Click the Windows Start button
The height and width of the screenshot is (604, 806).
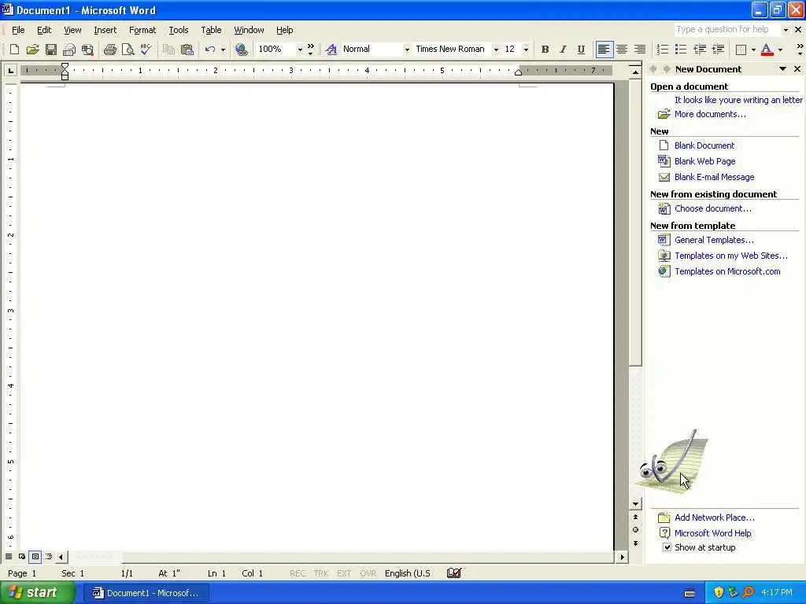click(x=37, y=593)
